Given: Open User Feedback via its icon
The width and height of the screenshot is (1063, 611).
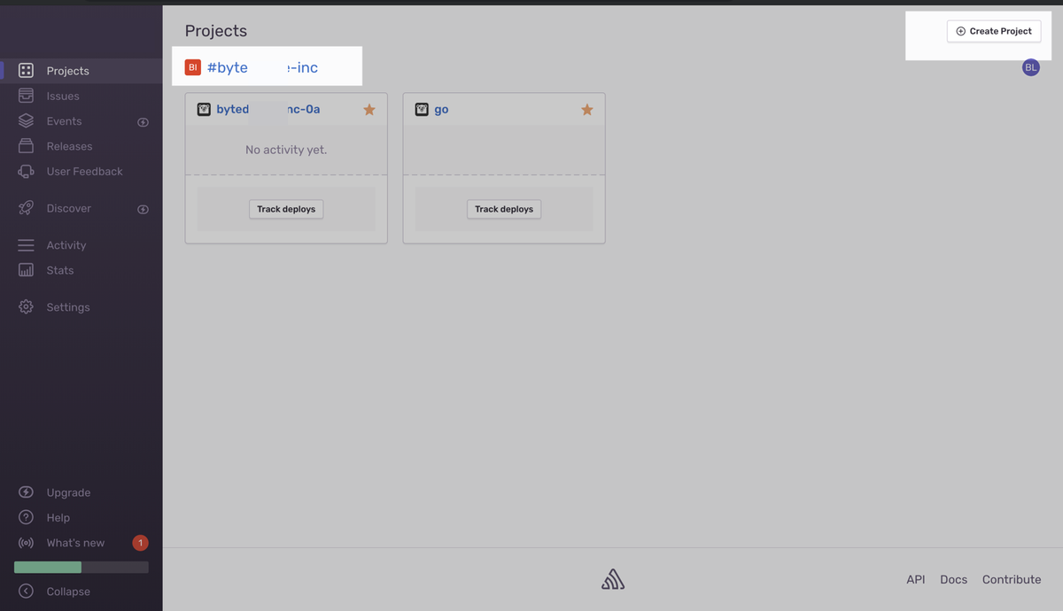Looking at the screenshot, I should [26, 172].
